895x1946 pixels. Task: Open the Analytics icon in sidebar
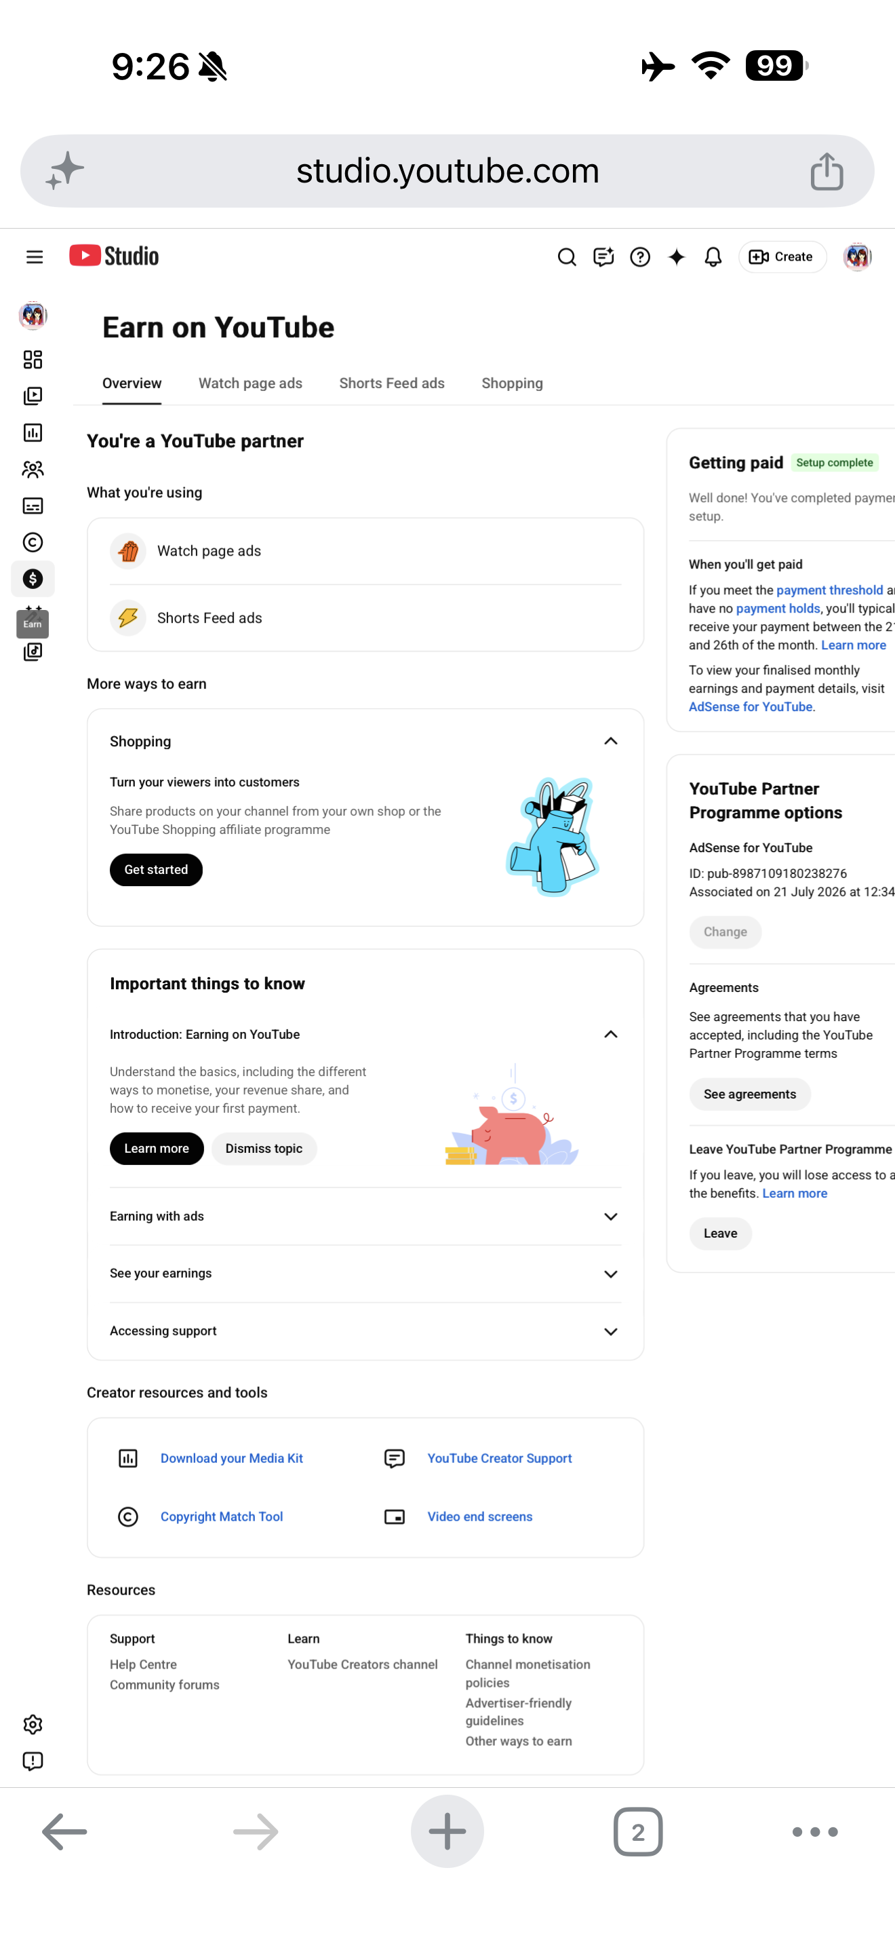click(33, 432)
